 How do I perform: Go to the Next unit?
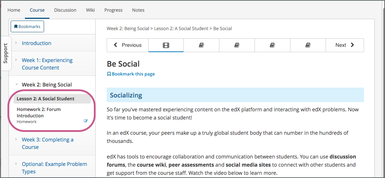tap(344, 45)
